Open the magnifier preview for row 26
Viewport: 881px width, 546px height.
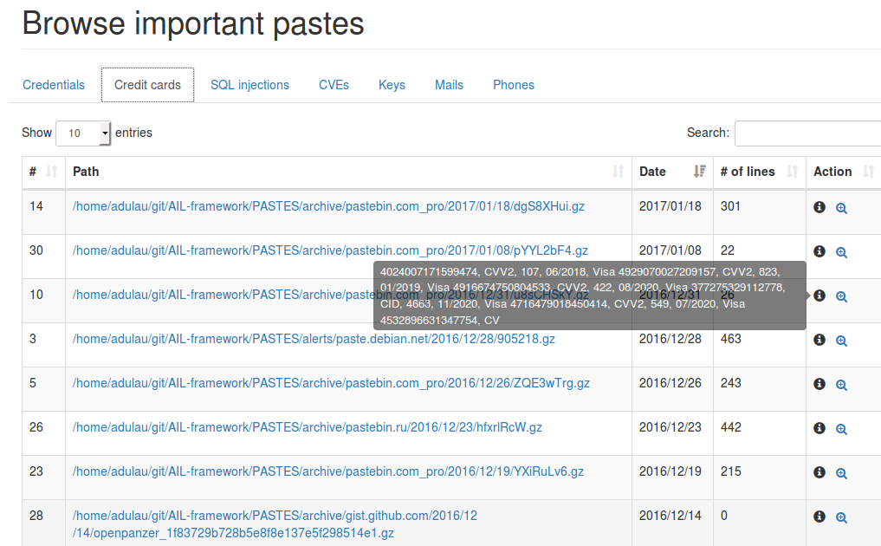[x=841, y=429]
